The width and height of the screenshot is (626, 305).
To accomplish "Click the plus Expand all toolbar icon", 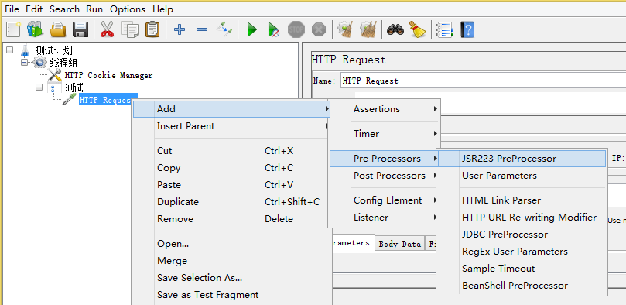I will [x=180, y=29].
